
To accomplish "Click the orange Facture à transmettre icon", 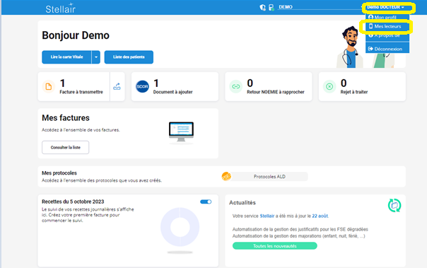I will (49, 86).
